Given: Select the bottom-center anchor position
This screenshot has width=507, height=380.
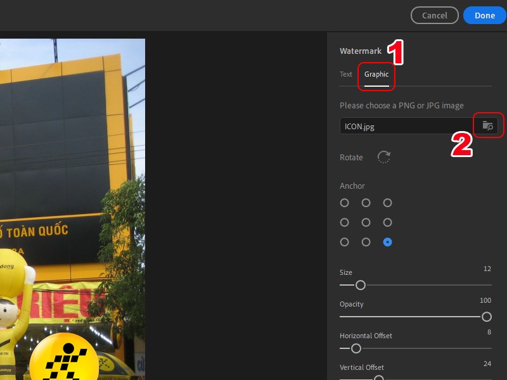Looking at the screenshot, I should pyautogui.click(x=366, y=242).
